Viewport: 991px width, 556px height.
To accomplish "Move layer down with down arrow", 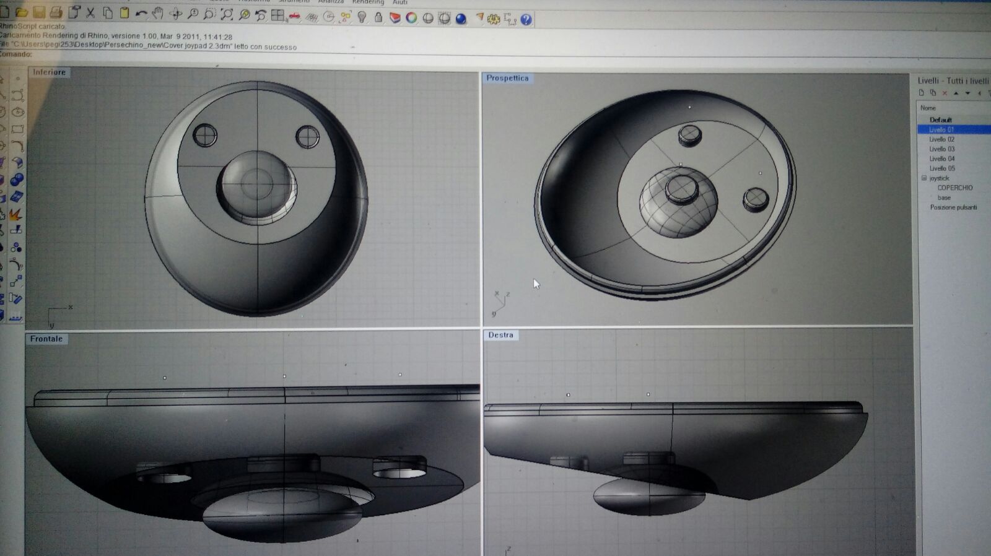I will click(x=967, y=93).
